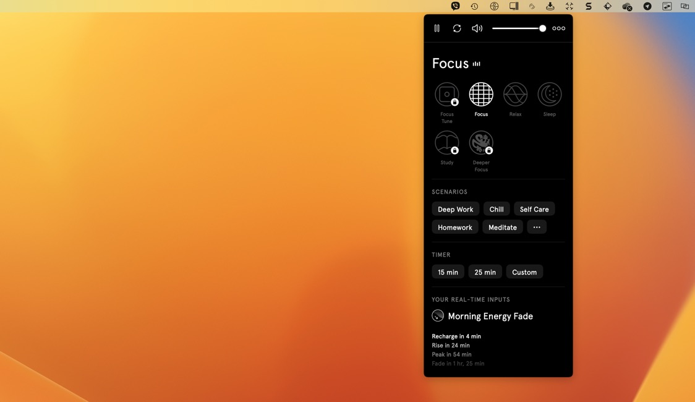Select the Homework scenario
This screenshot has width=695, height=402.
[455, 227]
